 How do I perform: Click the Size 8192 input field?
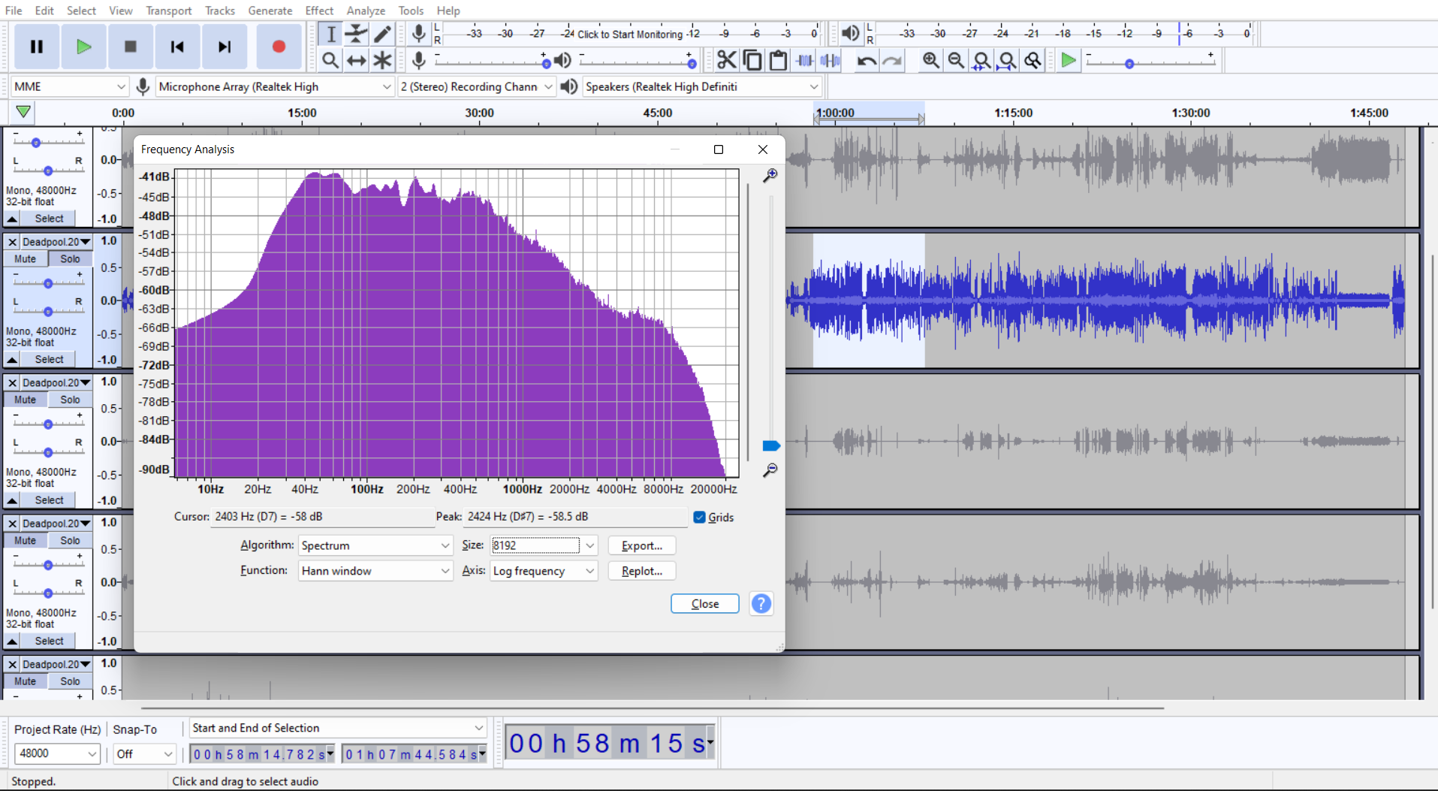pyautogui.click(x=535, y=545)
